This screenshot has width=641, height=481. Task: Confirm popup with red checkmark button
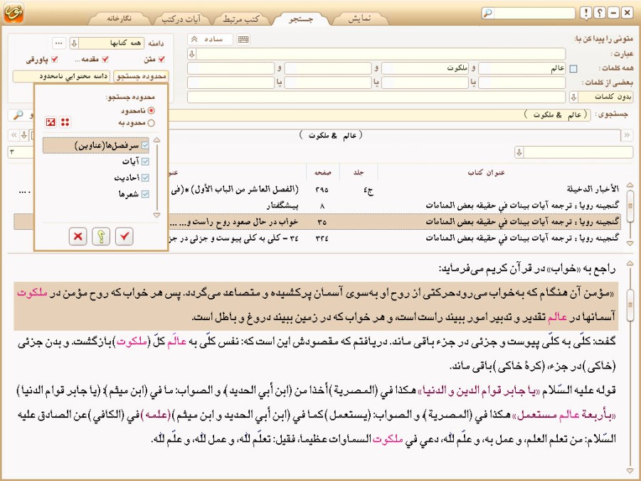click(125, 236)
